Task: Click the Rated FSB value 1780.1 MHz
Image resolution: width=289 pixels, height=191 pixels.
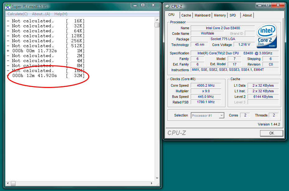Action: click(x=206, y=102)
